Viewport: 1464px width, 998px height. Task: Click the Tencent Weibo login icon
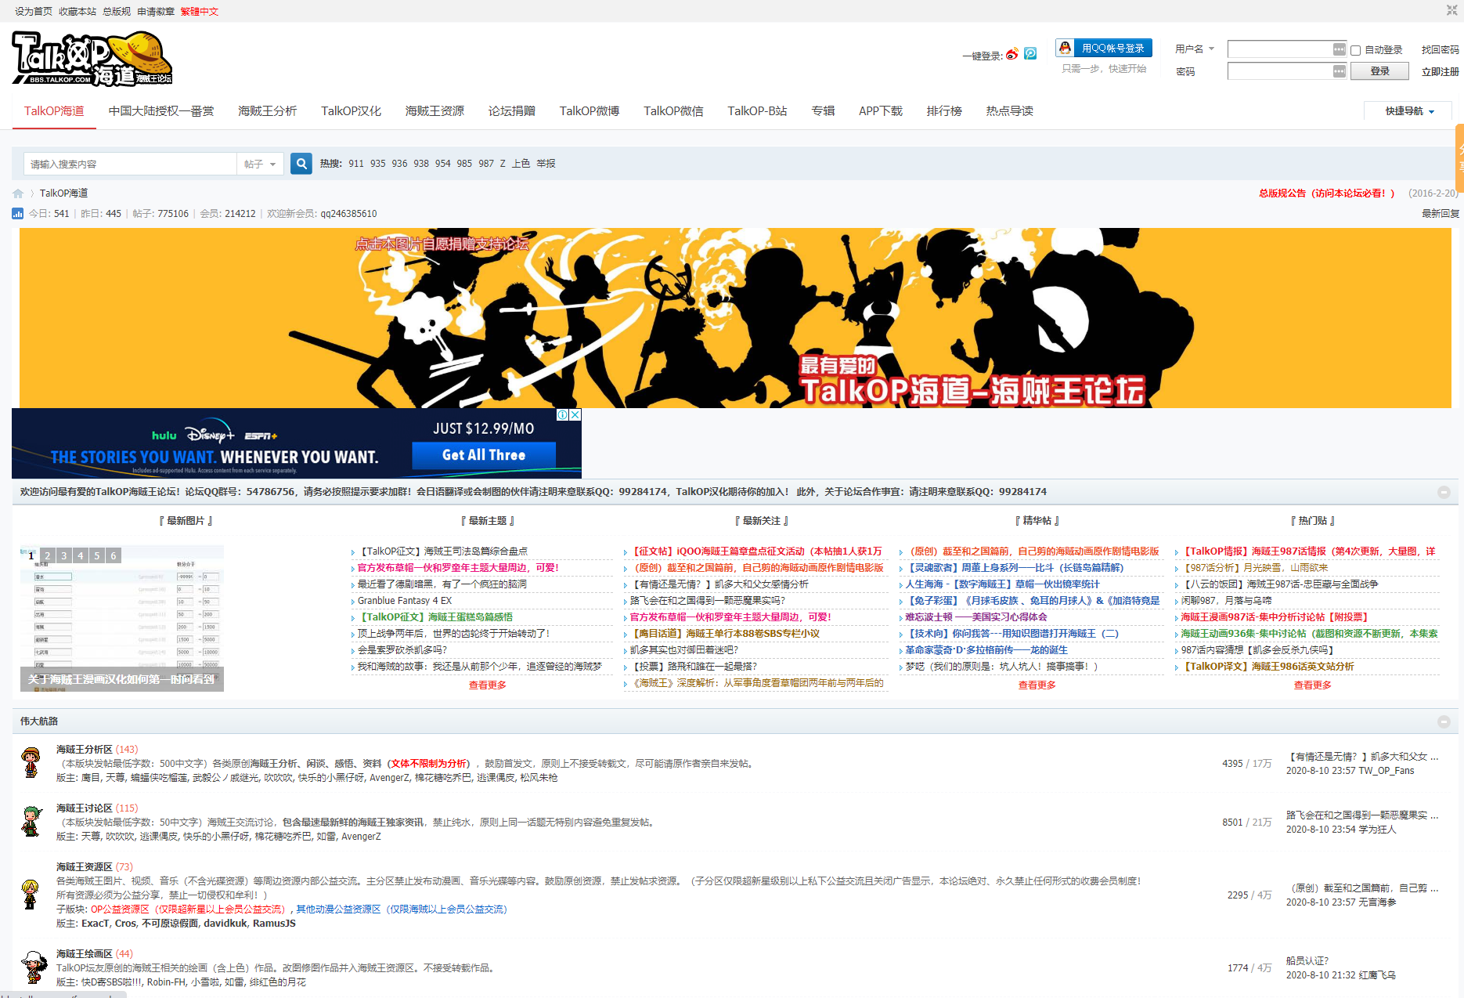pos(1030,53)
